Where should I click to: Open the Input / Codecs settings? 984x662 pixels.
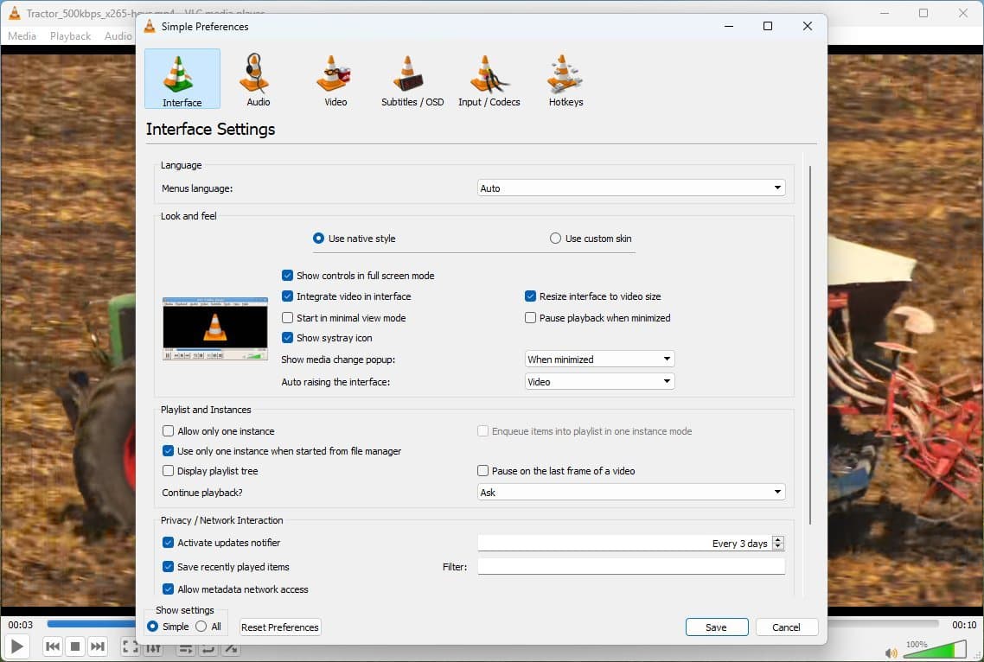[x=489, y=79]
